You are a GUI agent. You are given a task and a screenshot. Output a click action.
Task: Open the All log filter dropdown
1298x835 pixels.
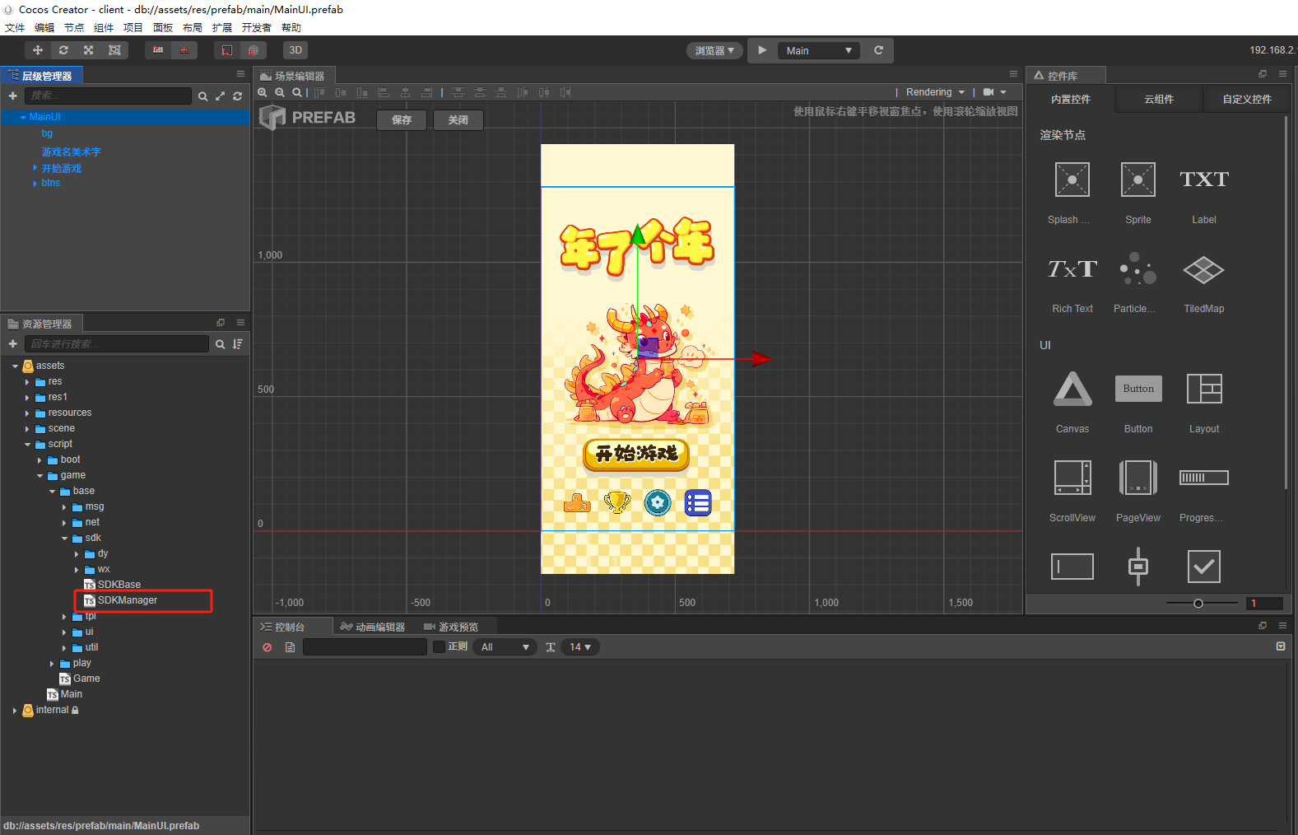click(505, 647)
